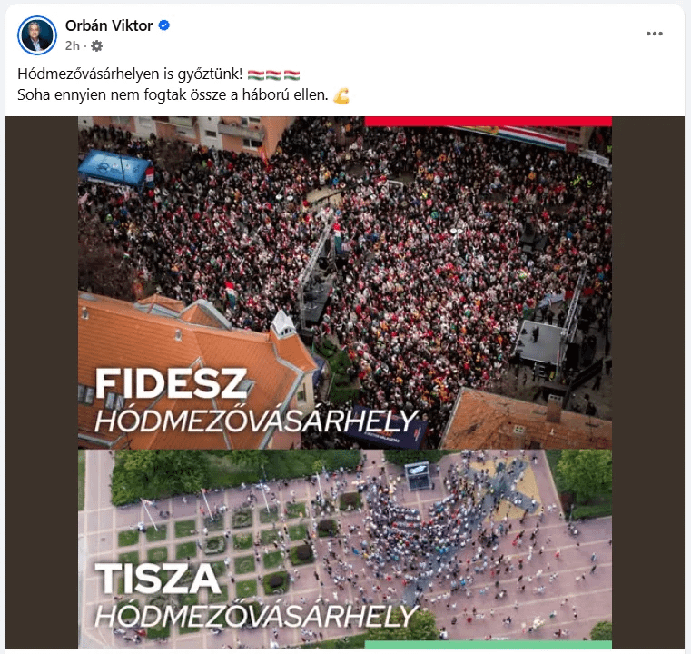Visit the Orbán Viktor profile name link

click(x=109, y=25)
